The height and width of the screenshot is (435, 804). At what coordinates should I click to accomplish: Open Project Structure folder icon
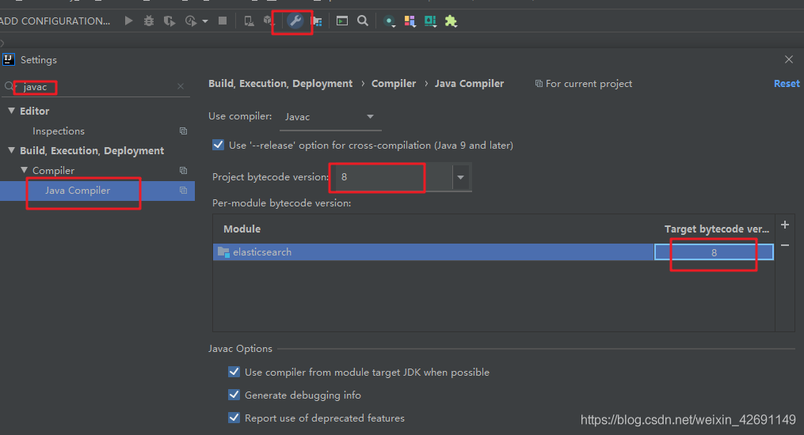(316, 21)
